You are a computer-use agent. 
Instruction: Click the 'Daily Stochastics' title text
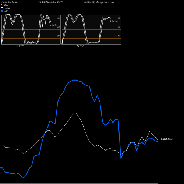coord(10,2)
